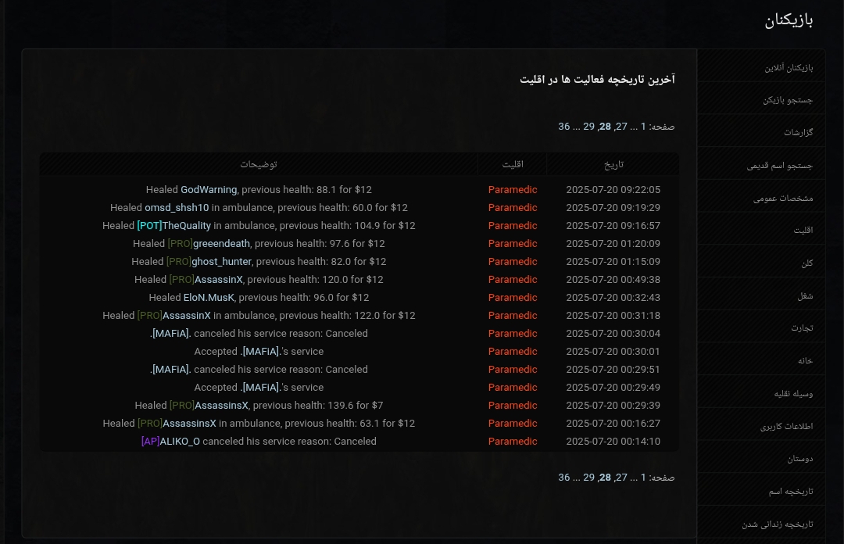Open [PRO]ghost_hunter player link
This screenshot has height=544, width=844.
tap(209, 262)
